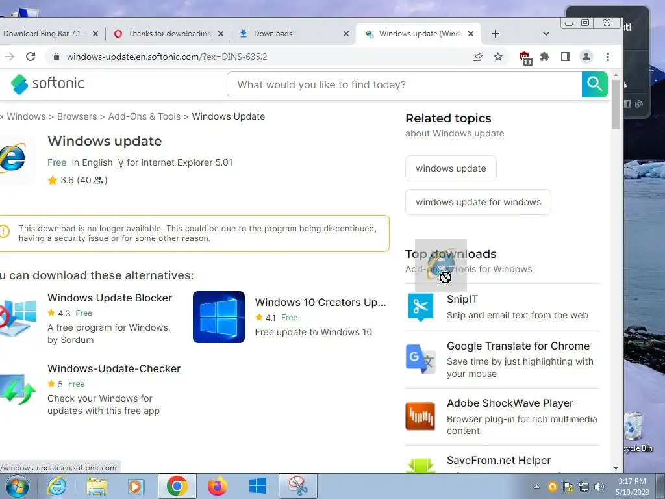Viewport: 665px width, 499px height.
Task: Toggle the Chrome side panel icon
Action: pos(566,57)
